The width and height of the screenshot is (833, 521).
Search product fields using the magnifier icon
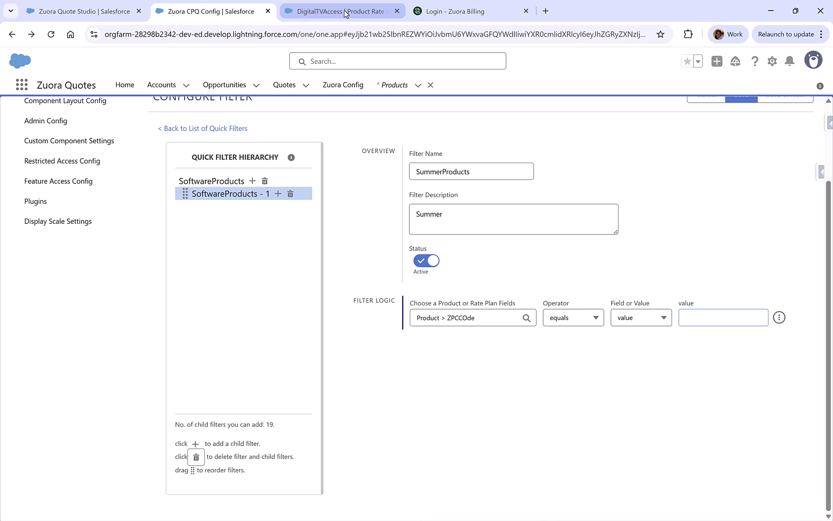(526, 317)
